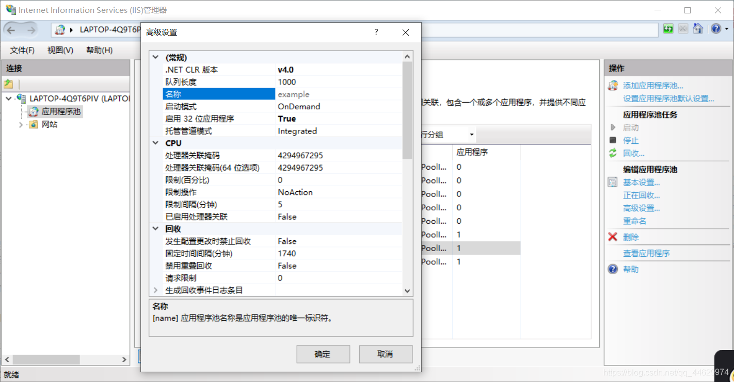734x382 pixels.
Task: Open the home page via the house icon
Action: 698,29
